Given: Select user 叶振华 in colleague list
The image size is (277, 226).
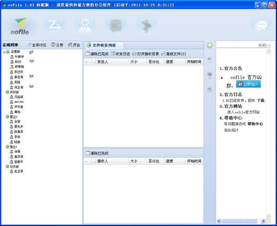Looking at the screenshot, I should pyautogui.click(x=19, y=57).
